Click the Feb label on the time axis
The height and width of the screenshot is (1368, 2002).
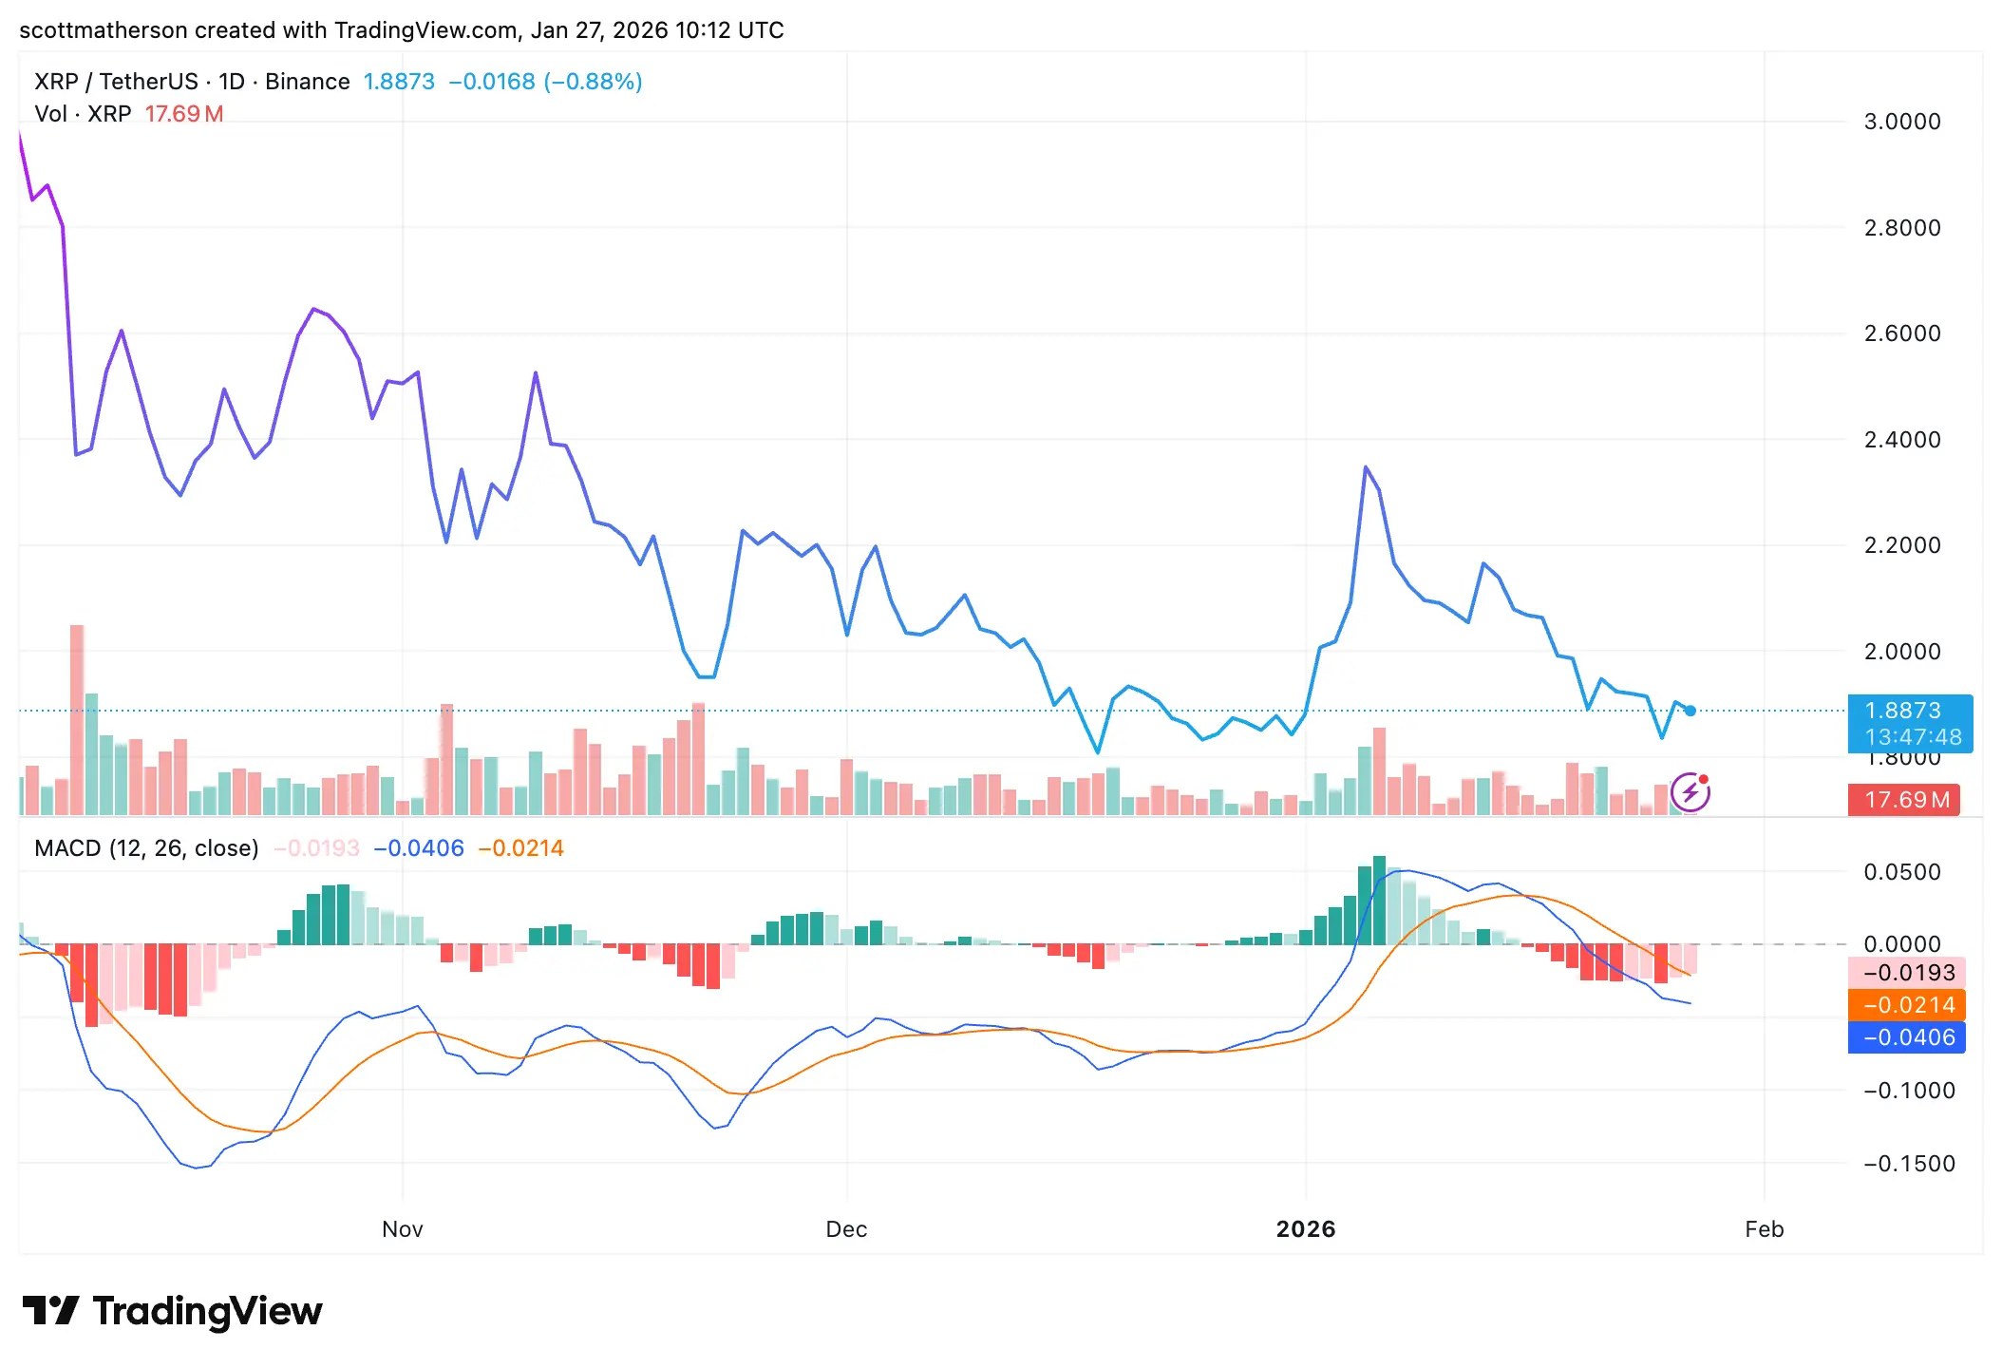coord(1765,1228)
